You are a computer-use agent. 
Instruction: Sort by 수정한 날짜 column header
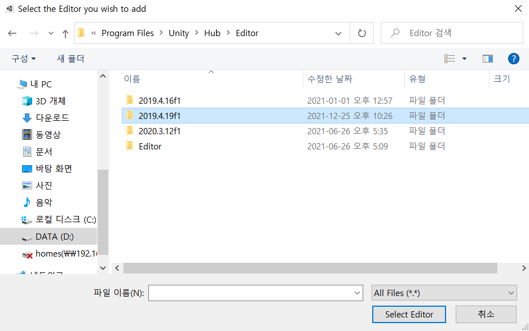click(329, 79)
